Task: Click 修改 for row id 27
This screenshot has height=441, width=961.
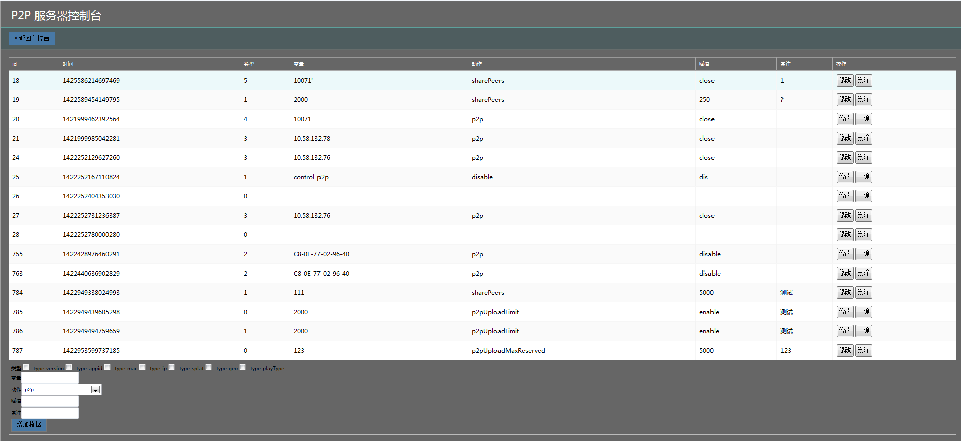Action: [845, 215]
